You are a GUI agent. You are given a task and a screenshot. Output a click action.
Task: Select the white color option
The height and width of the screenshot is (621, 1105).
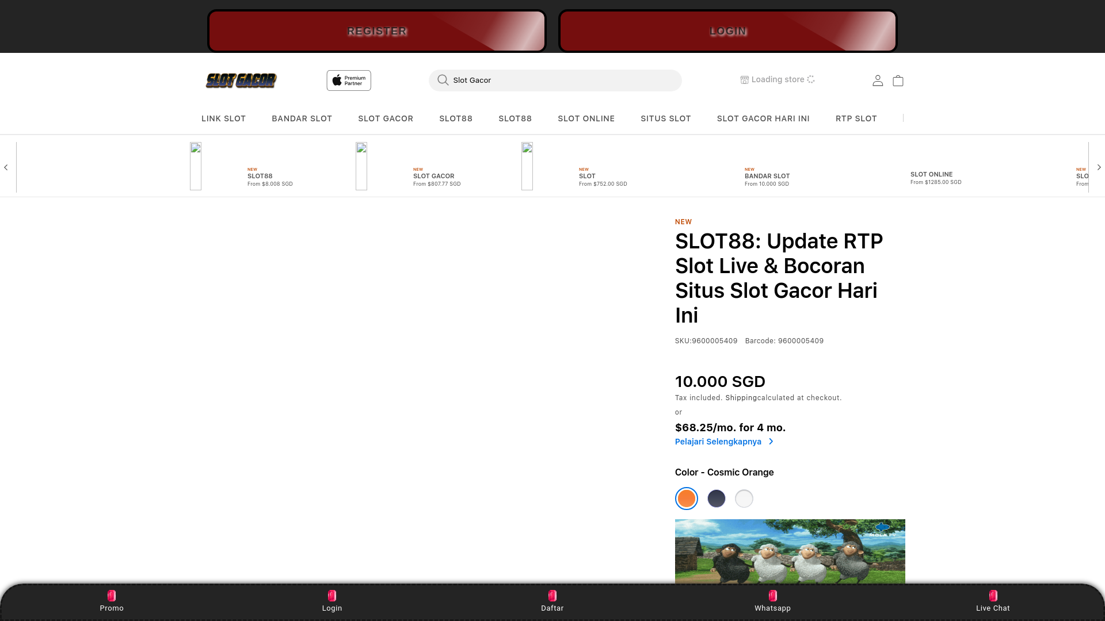[744, 499]
